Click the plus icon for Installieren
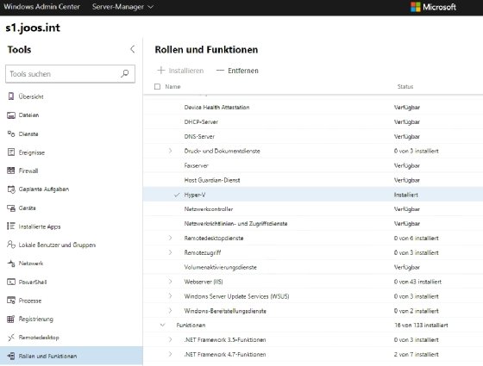This screenshot has height=366, width=483. (x=160, y=71)
